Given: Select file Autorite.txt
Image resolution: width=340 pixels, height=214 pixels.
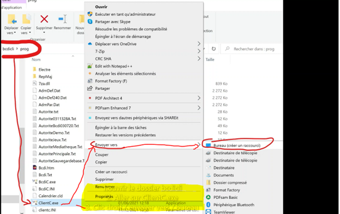Looking at the screenshot, I should pyautogui.click(x=48, y=112).
